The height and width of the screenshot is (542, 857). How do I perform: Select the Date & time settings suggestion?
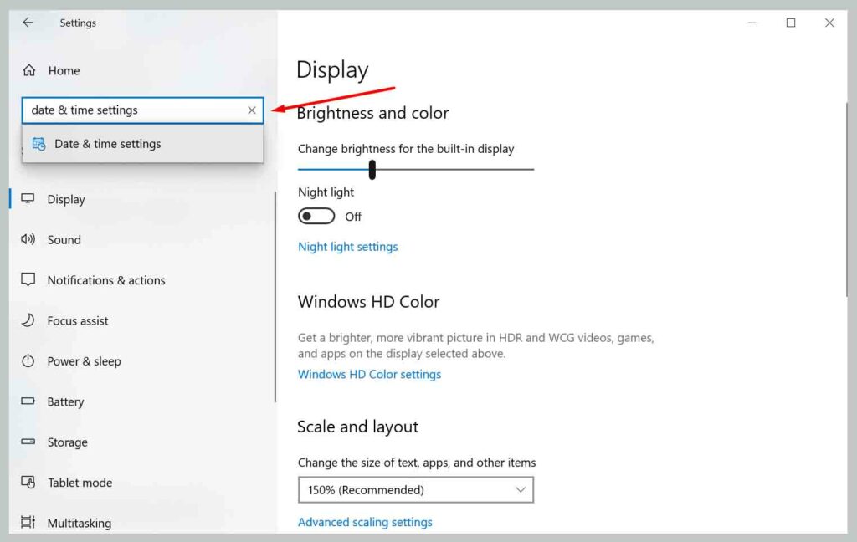[107, 144]
